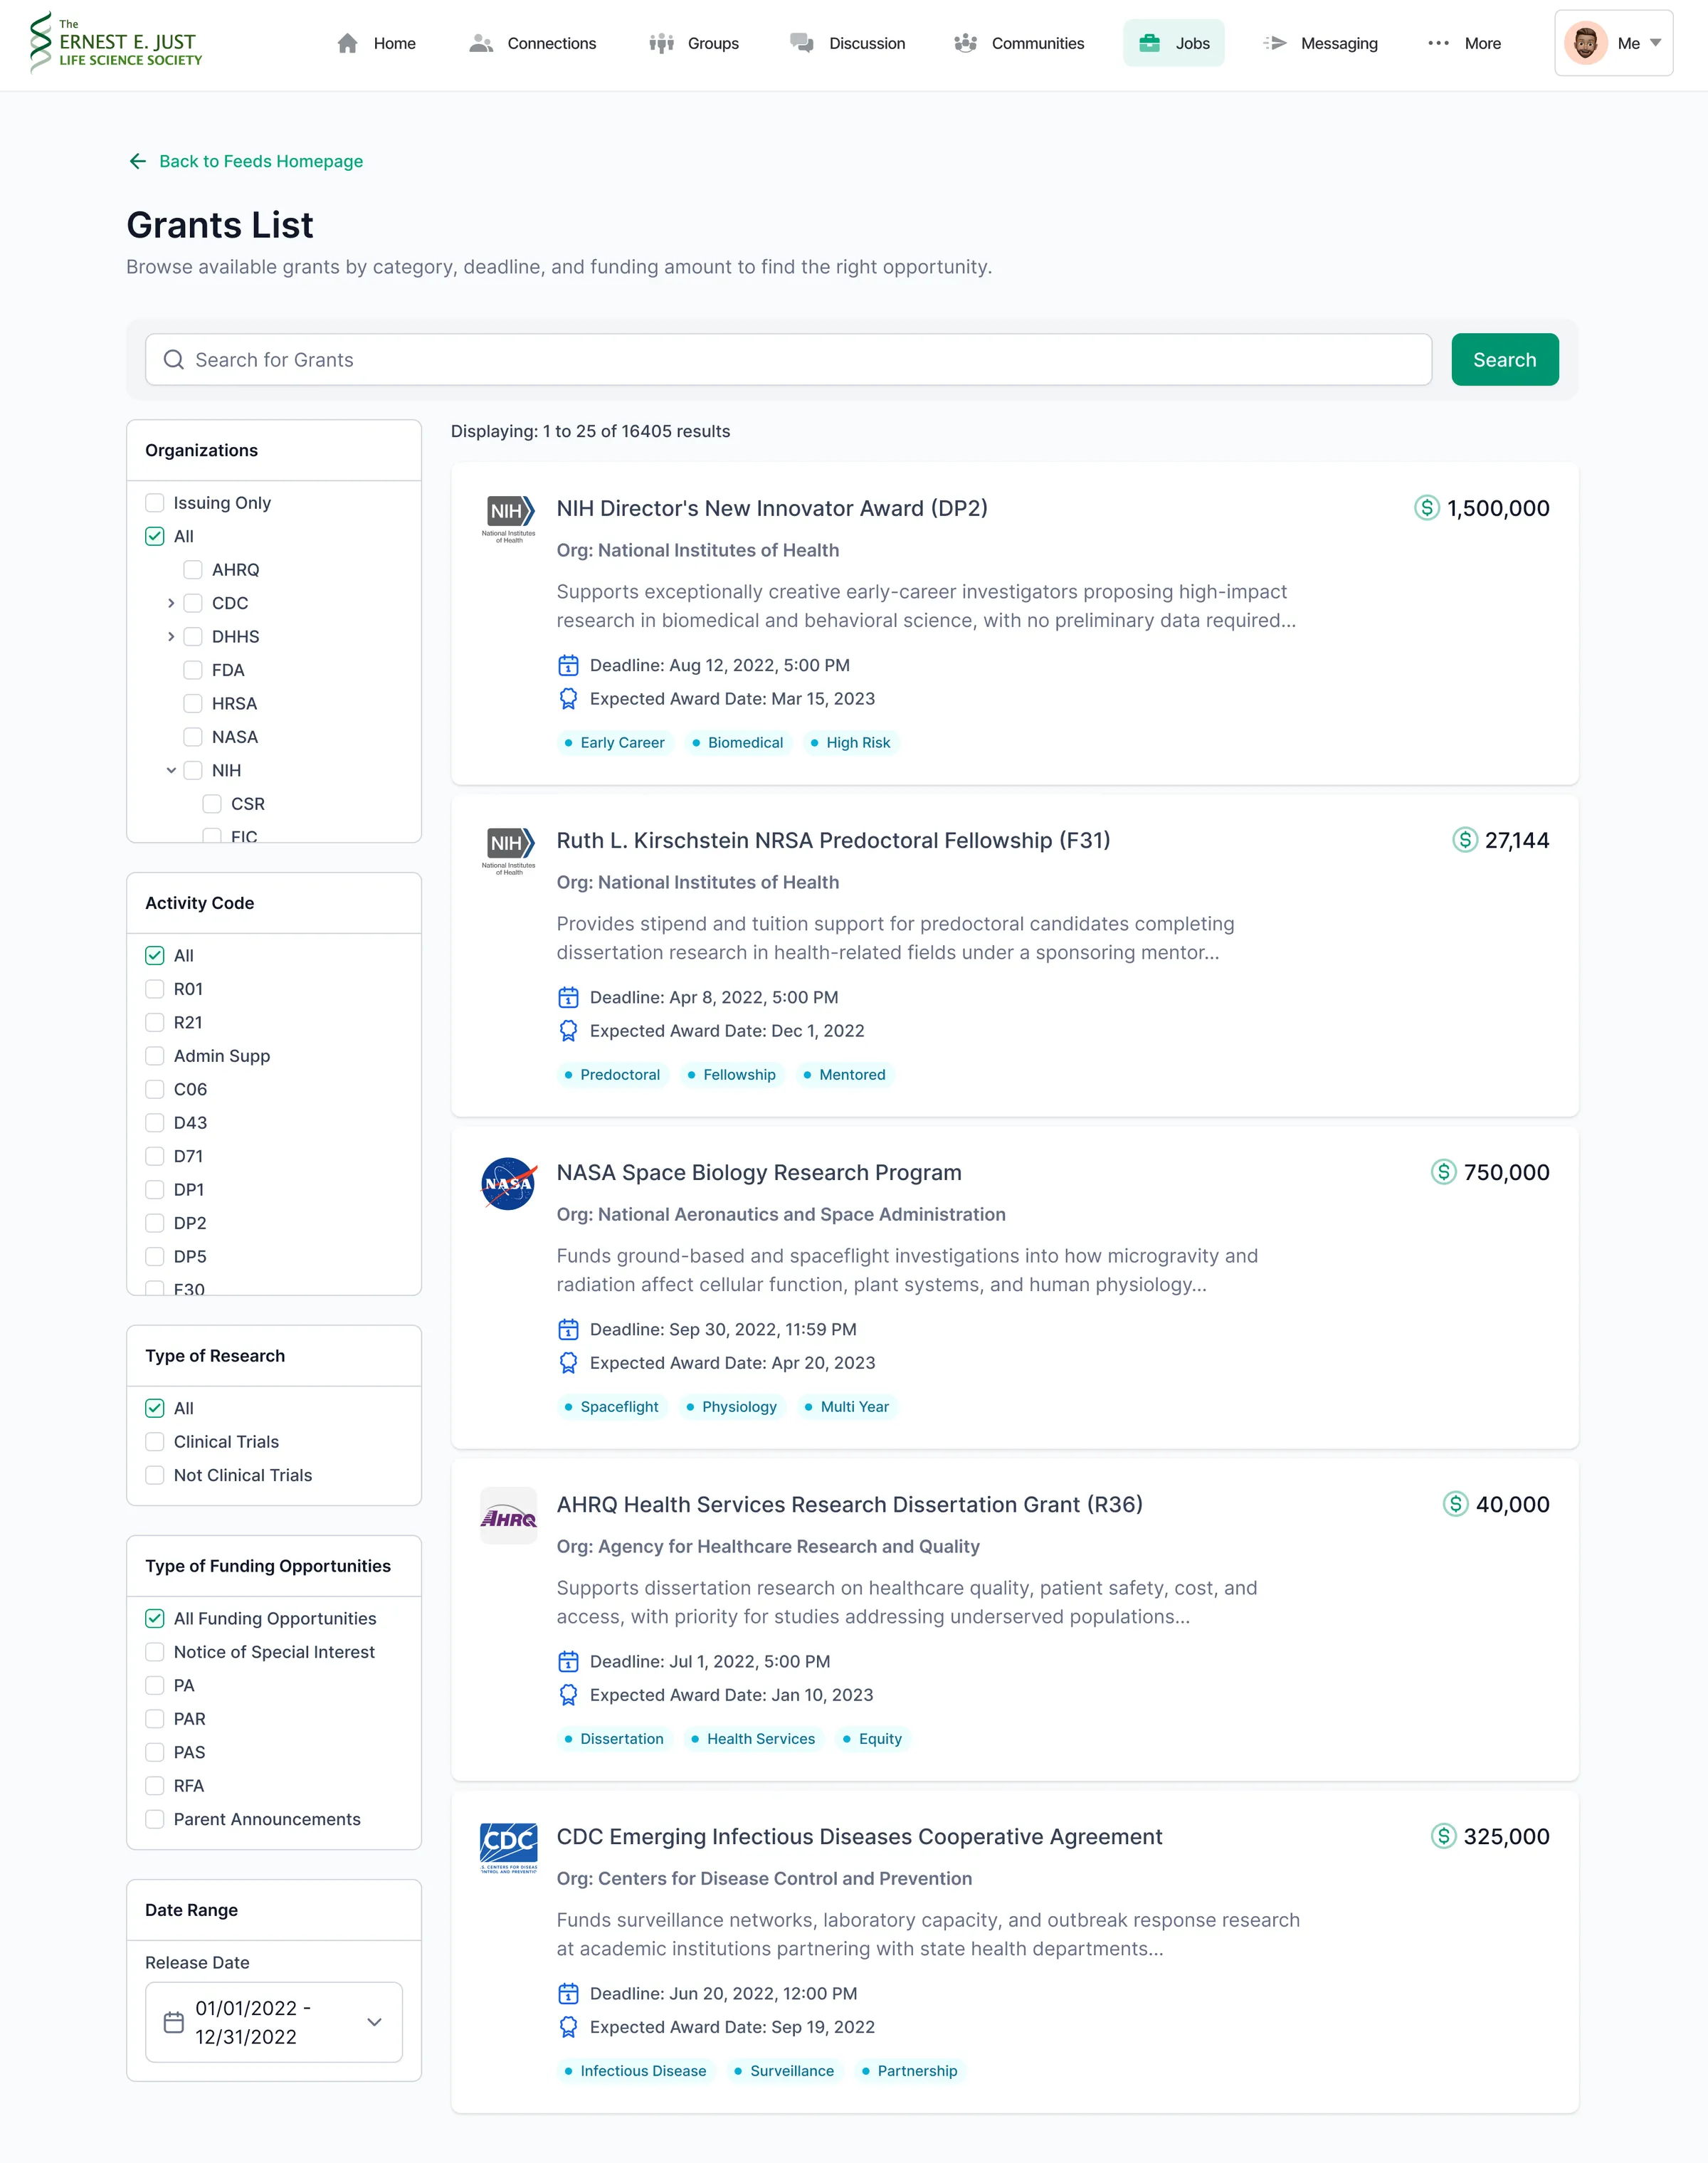Check the NASA organization checkbox
This screenshot has height=2163, width=1708.
point(193,737)
